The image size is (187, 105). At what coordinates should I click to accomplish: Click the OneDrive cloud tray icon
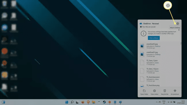(160, 102)
